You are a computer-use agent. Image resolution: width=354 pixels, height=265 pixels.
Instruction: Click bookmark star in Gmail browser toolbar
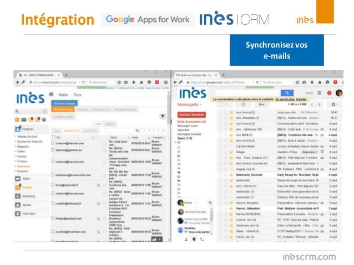click(297, 82)
